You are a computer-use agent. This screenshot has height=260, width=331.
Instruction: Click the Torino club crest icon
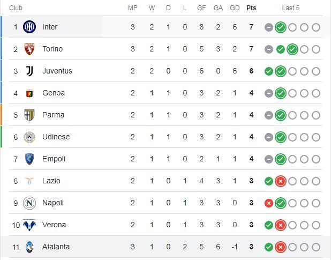point(29,49)
